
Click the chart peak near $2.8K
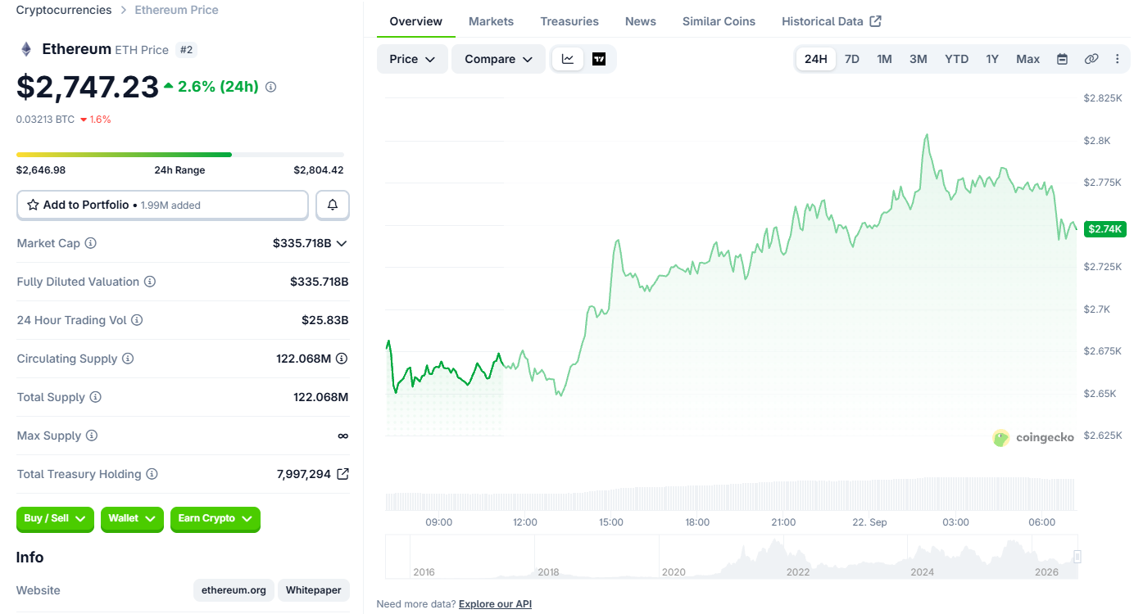927,135
